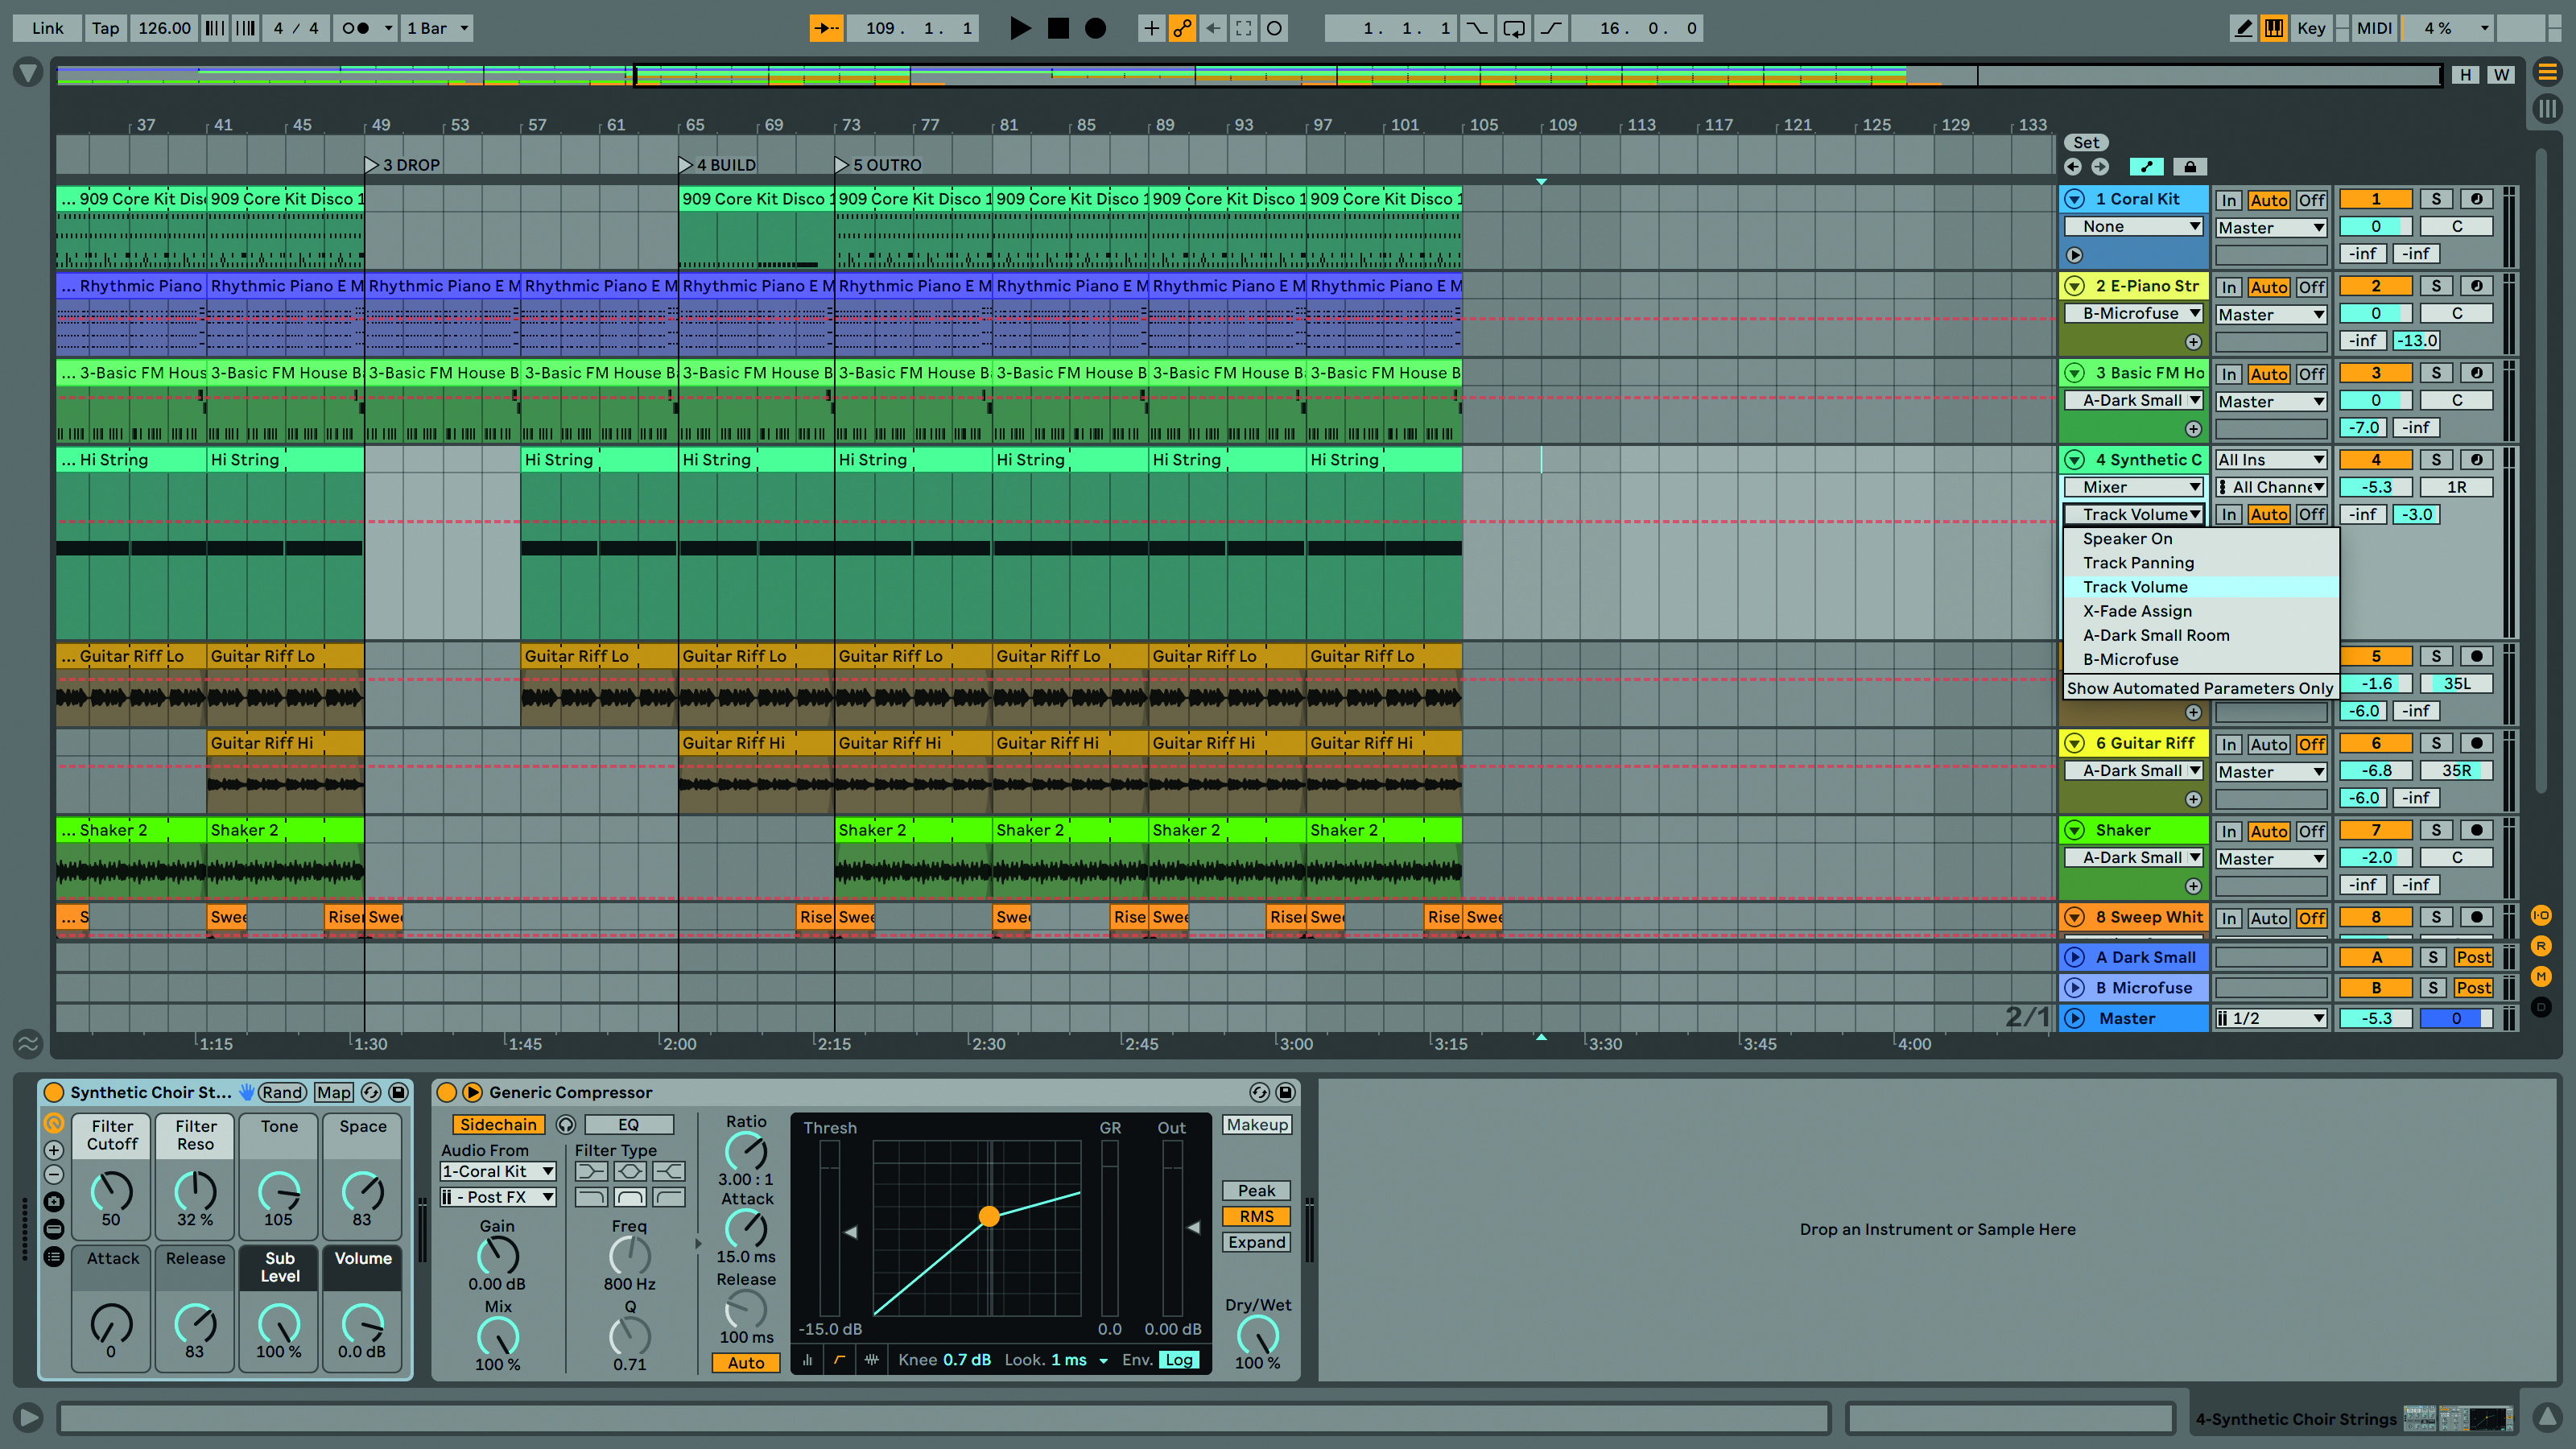Solo the 1 Coral Kit track
The image size is (2576, 1449).
pyautogui.click(x=2436, y=199)
